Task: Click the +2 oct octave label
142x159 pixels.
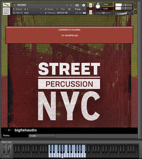Action: 7,156
